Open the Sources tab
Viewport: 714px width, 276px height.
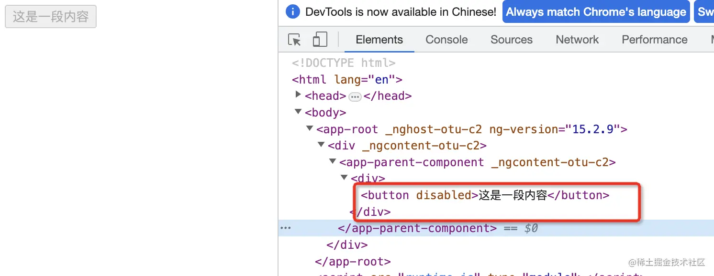512,40
